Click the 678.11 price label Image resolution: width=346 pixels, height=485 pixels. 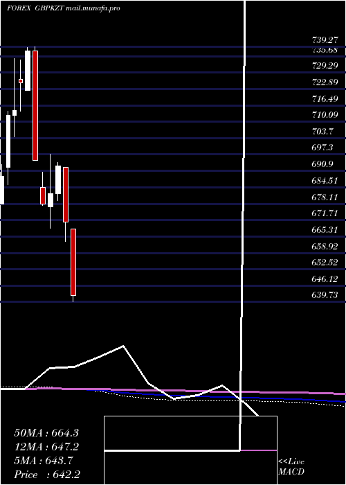pyautogui.click(x=325, y=197)
